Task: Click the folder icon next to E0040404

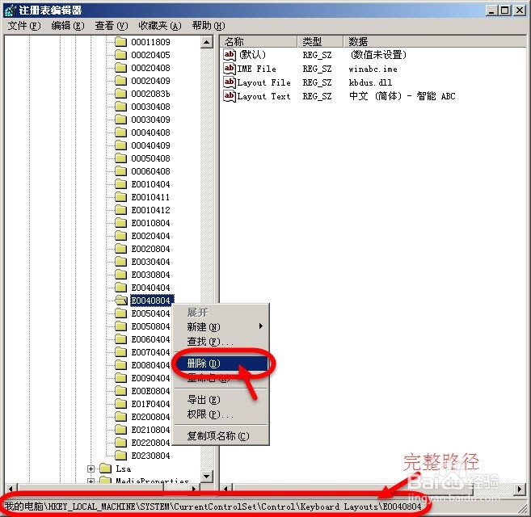Action: [120, 288]
